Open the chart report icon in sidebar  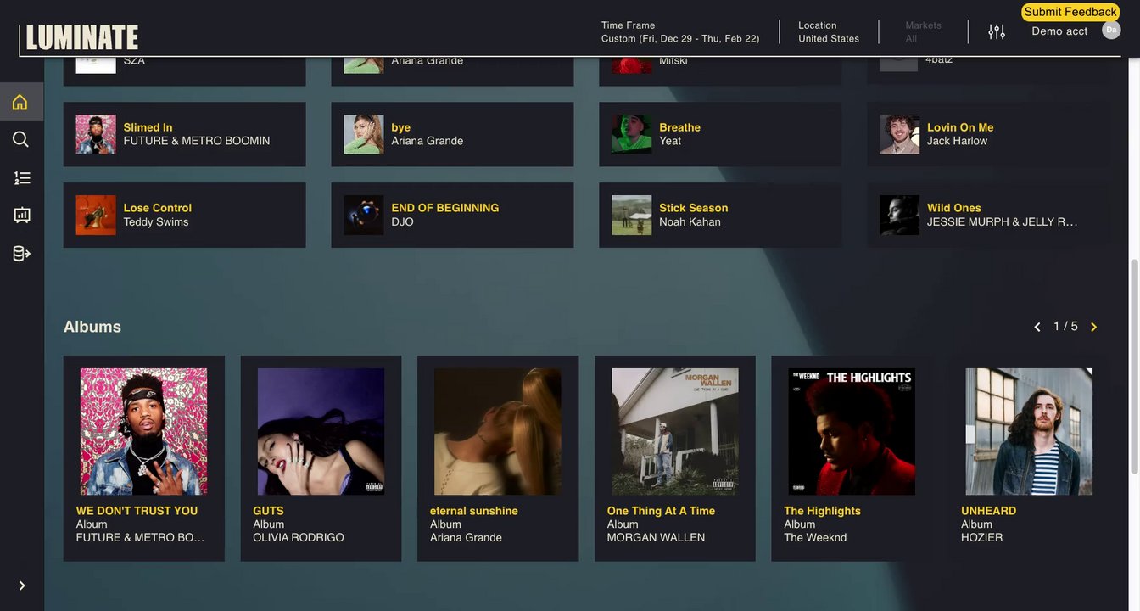22,216
